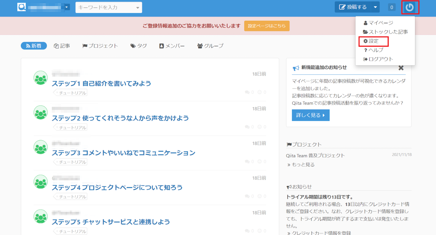
Task: Expand arrow next to 投稿する button
Action: point(375,7)
